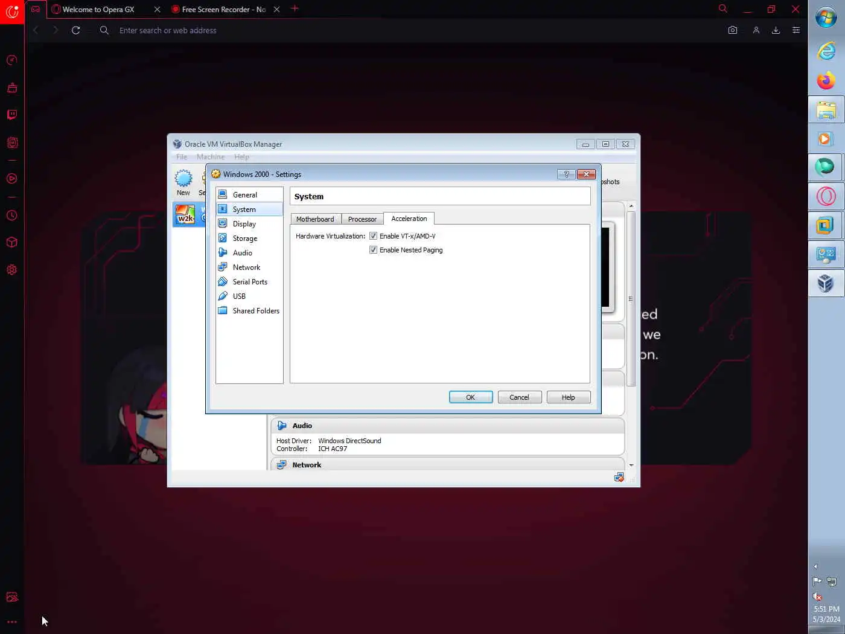Open GX Control in Opera sidebar
This screenshot has width=845, height=634.
pos(12,60)
